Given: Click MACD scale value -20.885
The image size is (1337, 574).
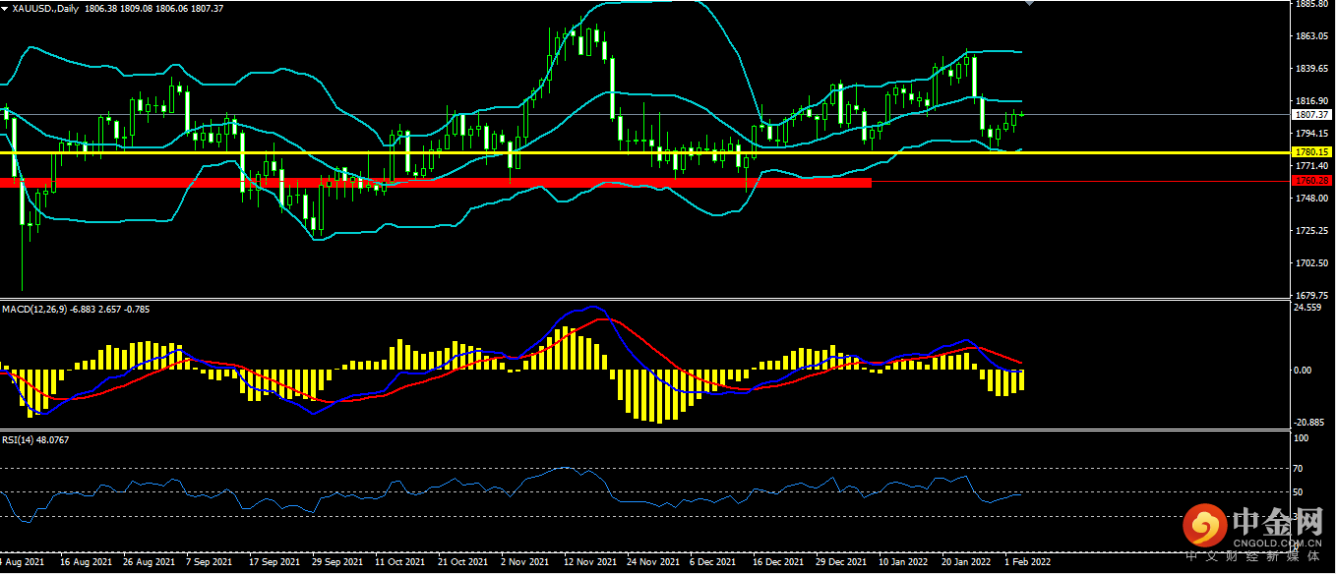Looking at the screenshot, I should click(1310, 422).
